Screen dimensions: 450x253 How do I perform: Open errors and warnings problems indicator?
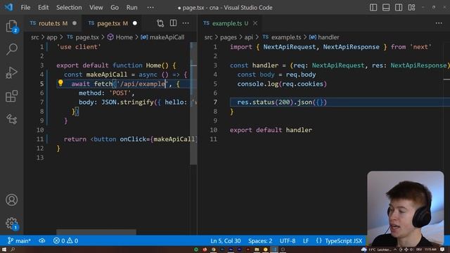coord(65,240)
